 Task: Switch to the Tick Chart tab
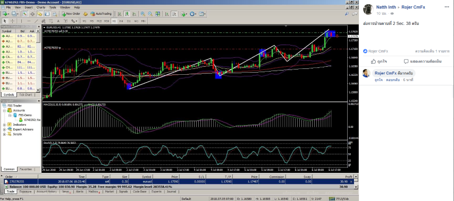point(26,95)
